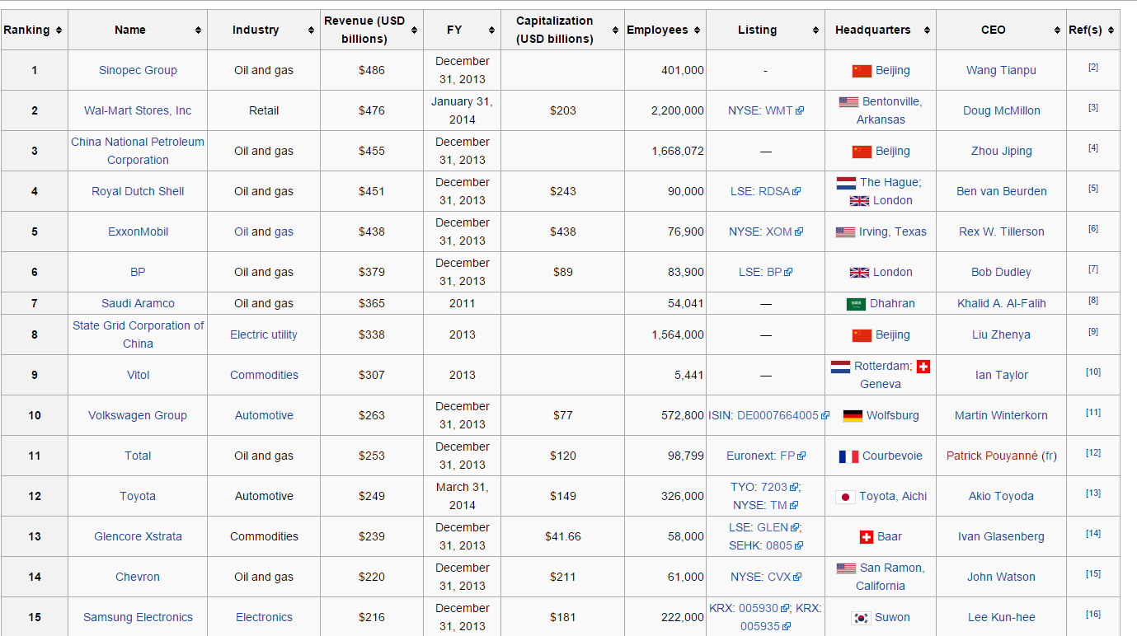Viewport: 1137px width, 636px height.
Task: Open Doug McMillon CEO link
Action: point(1001,110)
